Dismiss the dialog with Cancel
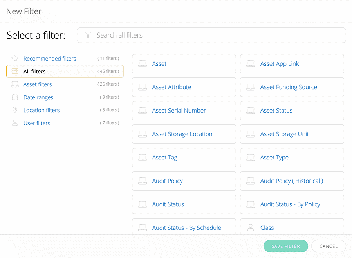 pos(329,246)
